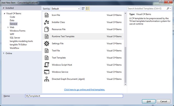The width and height of the screenshot is (174, 106).
Task: Choose the Resources File icon
Action: (47, 29)
